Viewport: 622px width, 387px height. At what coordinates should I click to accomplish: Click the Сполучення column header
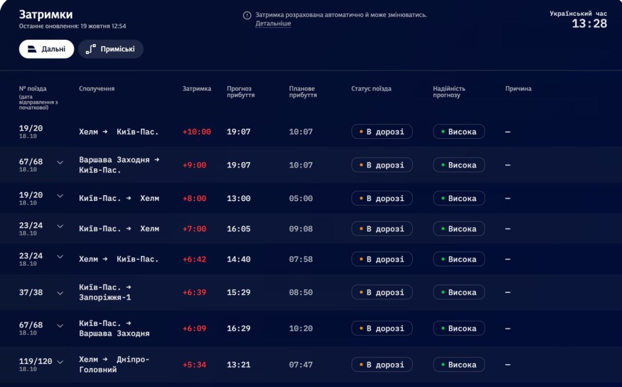(x=97, y=89)
